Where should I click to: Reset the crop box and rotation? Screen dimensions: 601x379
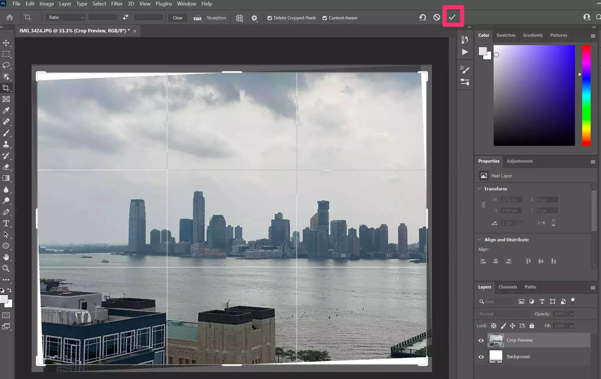[x=422, y=17]
